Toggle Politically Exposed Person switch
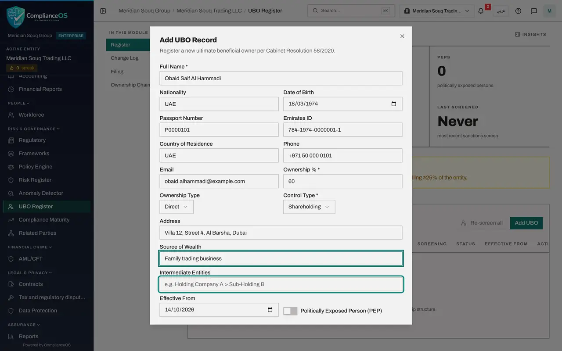Screen dimensions: 562x351 coord(290,311)
